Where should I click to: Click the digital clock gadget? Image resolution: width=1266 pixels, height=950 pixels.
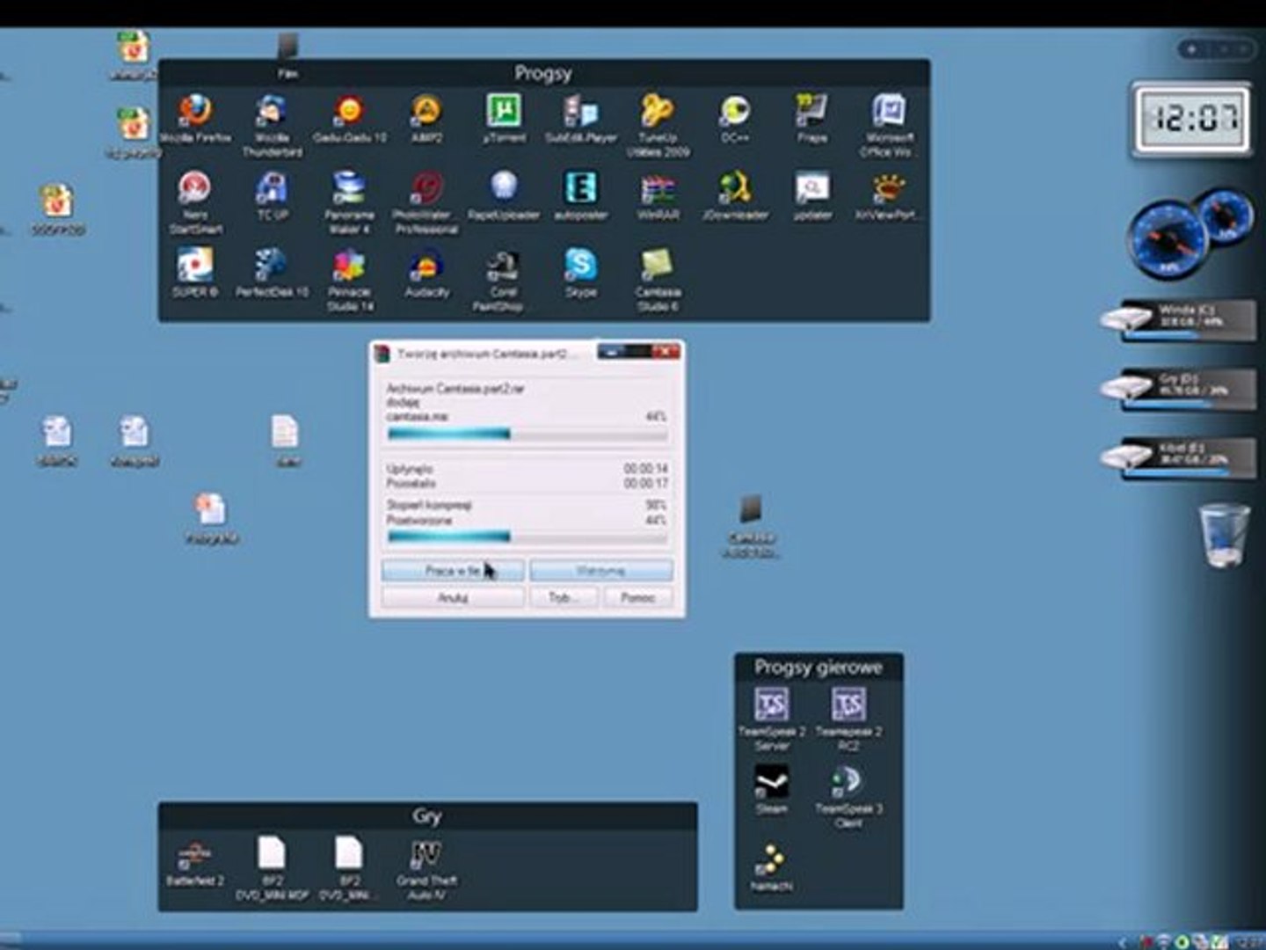pyautogui.click(x=1192, y=119)
